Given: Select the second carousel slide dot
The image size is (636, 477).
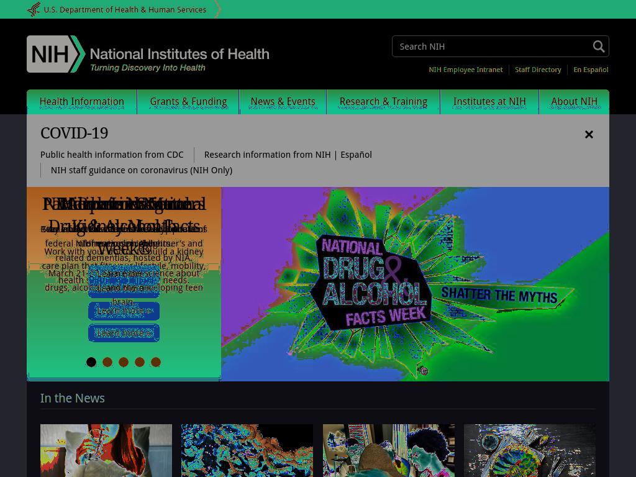Looking at the screenshot, I should pyautogui.click(x=107, y=362).
